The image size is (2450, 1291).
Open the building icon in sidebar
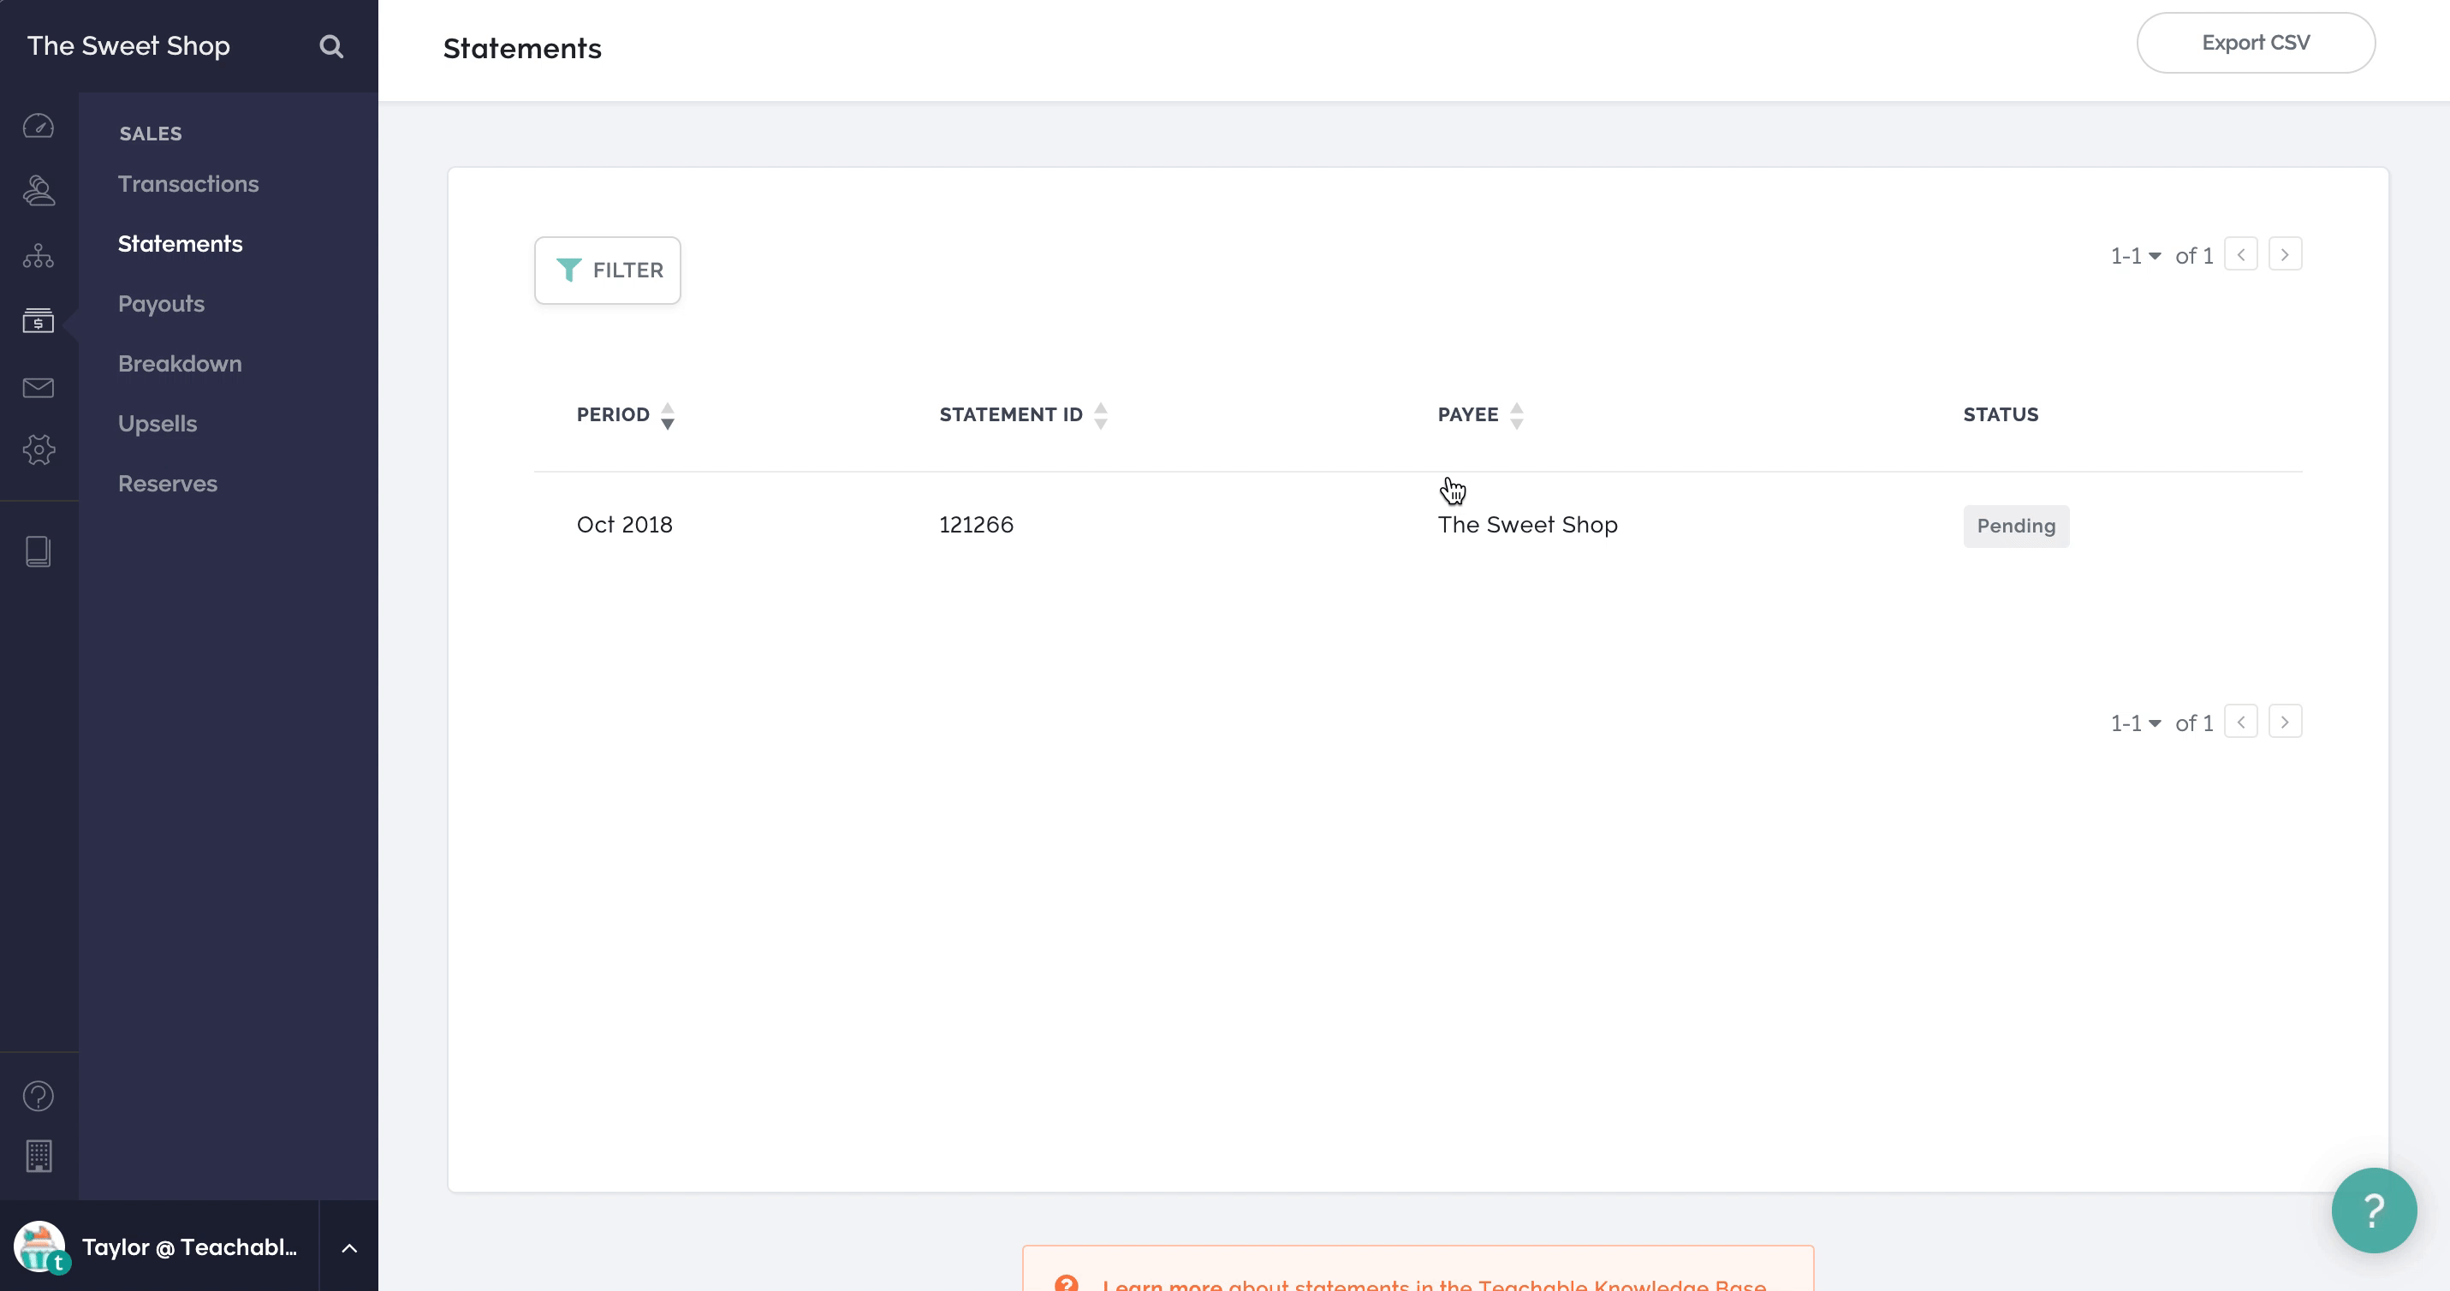coord(38,1156)
